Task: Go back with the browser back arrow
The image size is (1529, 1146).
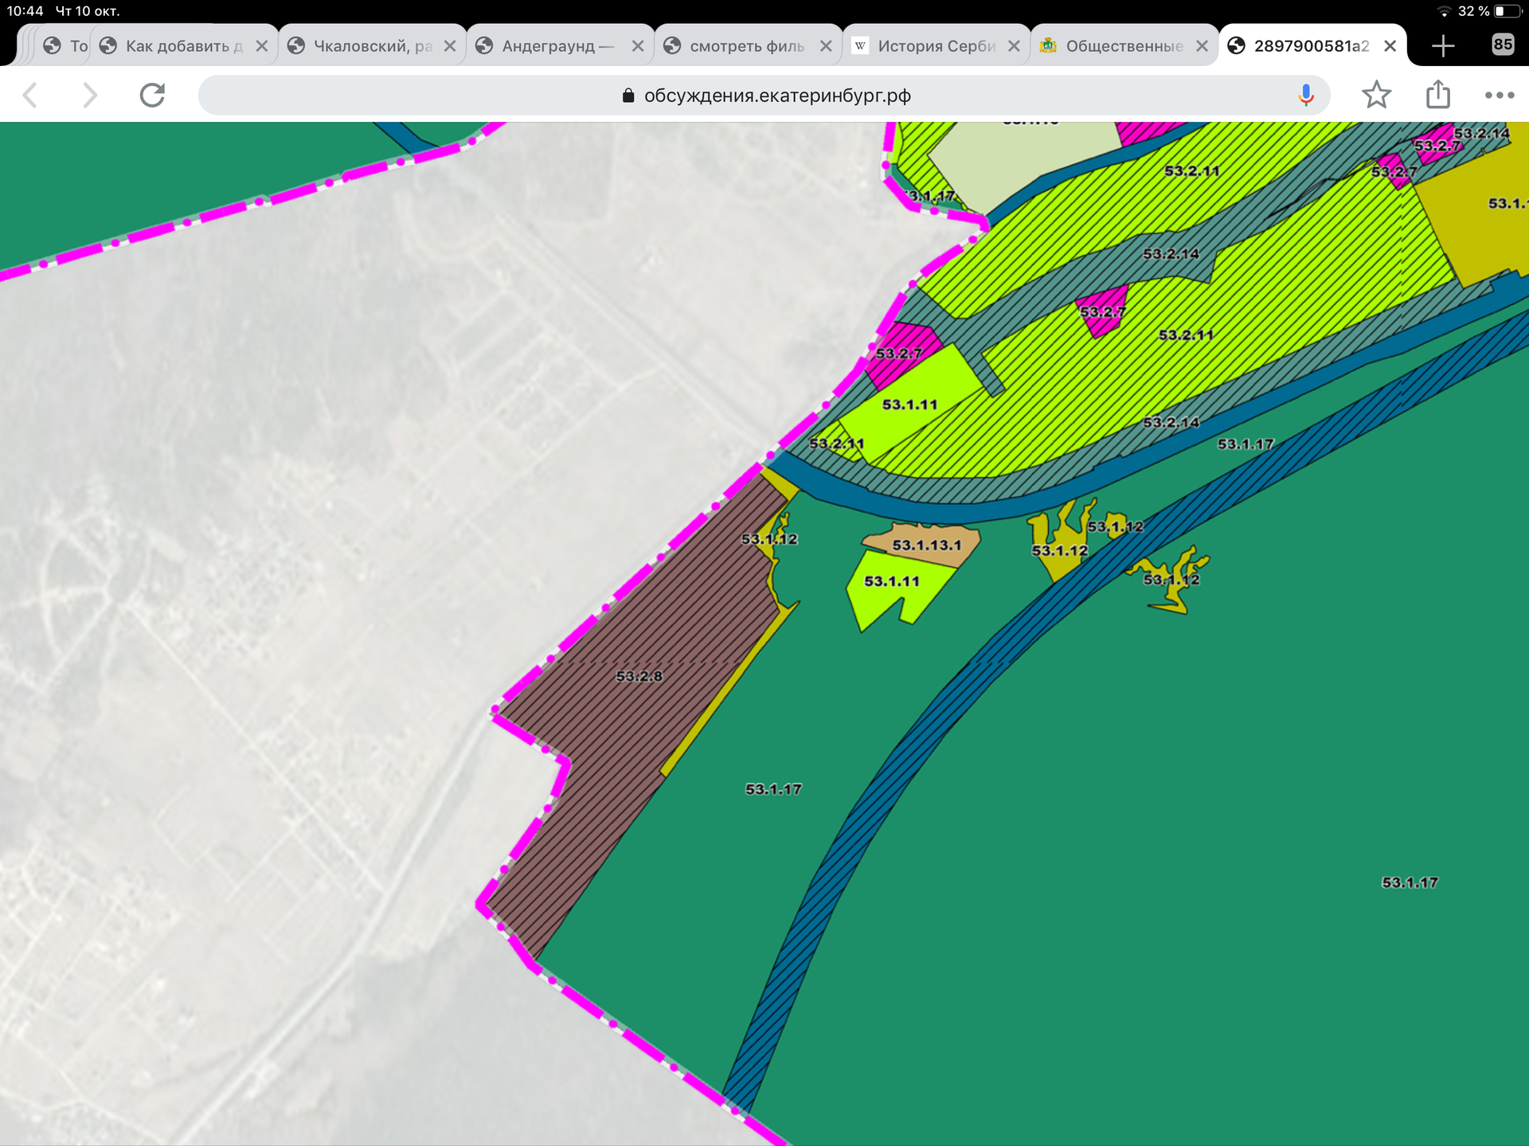Action: tap(31, 96)
